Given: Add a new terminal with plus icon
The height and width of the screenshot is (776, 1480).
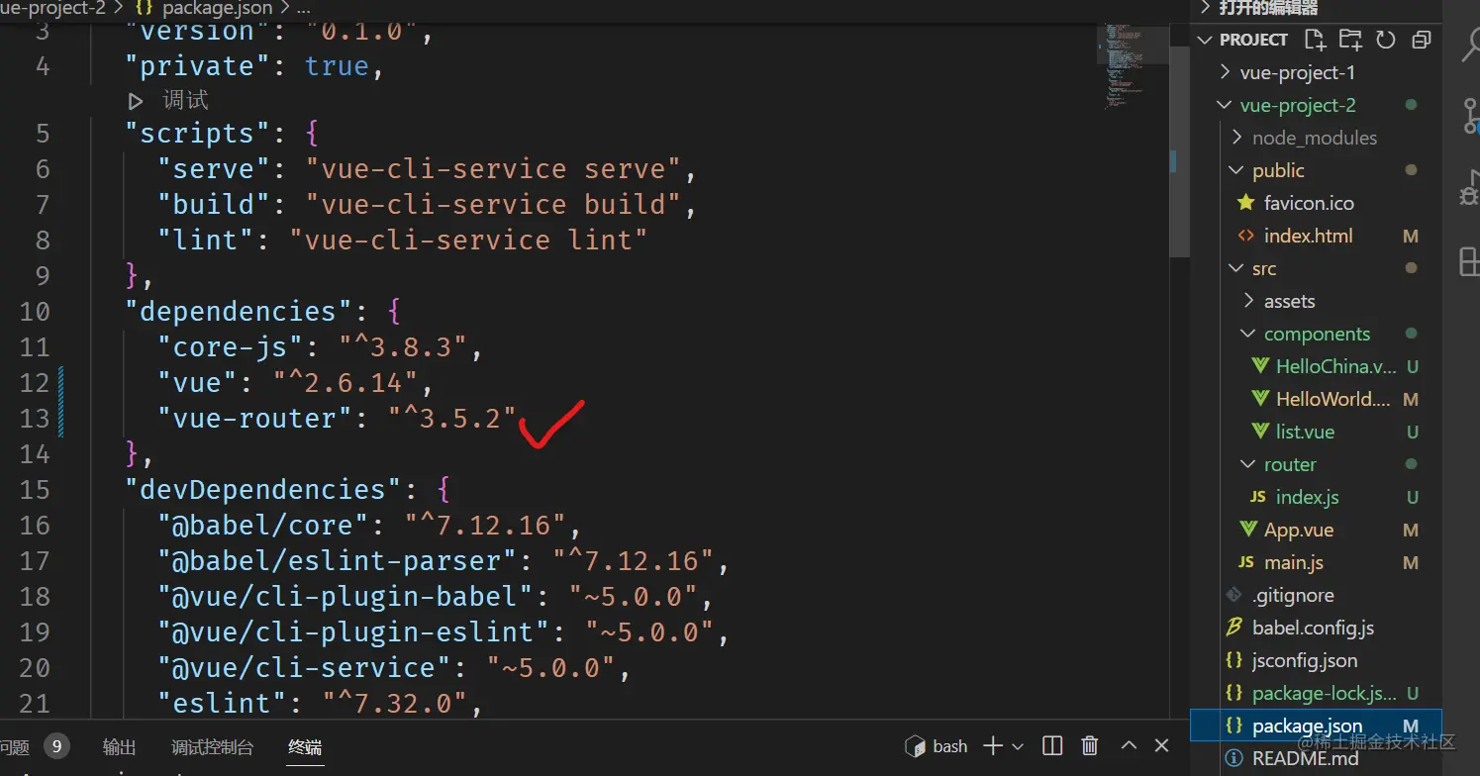Looking at the screenshot, I should (x=993, y=746).
